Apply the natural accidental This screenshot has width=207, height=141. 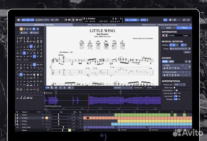[x=24, y=53]
